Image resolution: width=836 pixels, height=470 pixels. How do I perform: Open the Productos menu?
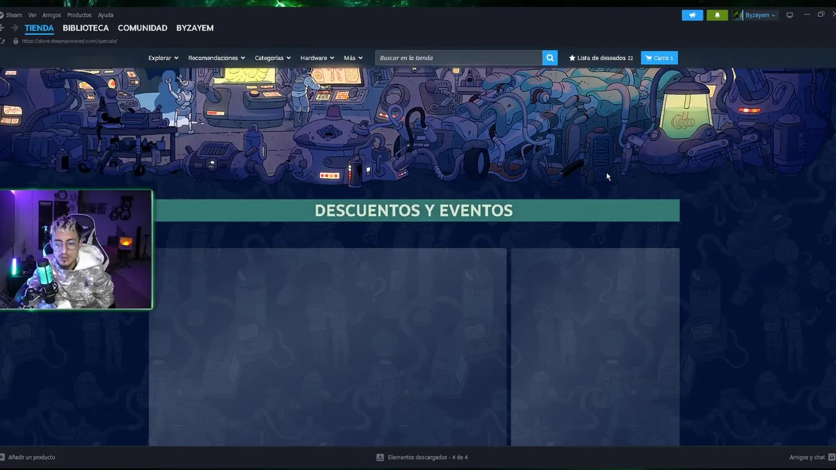(79, 15)
